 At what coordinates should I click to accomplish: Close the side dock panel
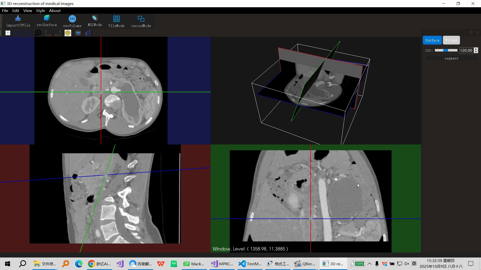477,32
